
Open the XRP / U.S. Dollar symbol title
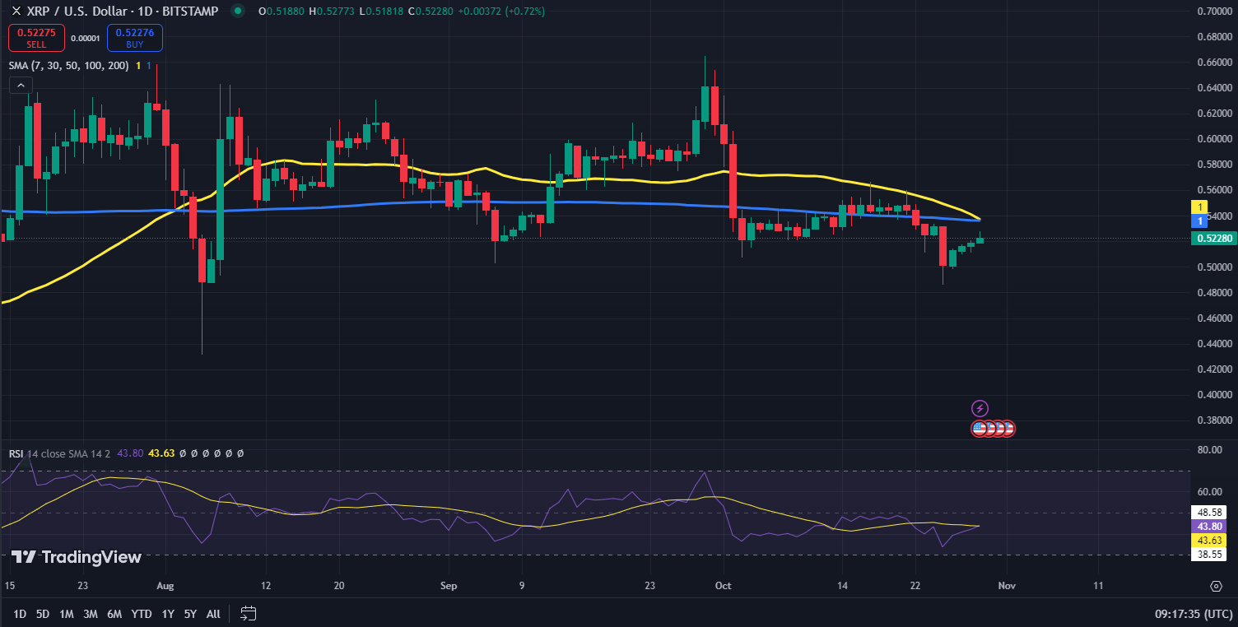(123, 12)
